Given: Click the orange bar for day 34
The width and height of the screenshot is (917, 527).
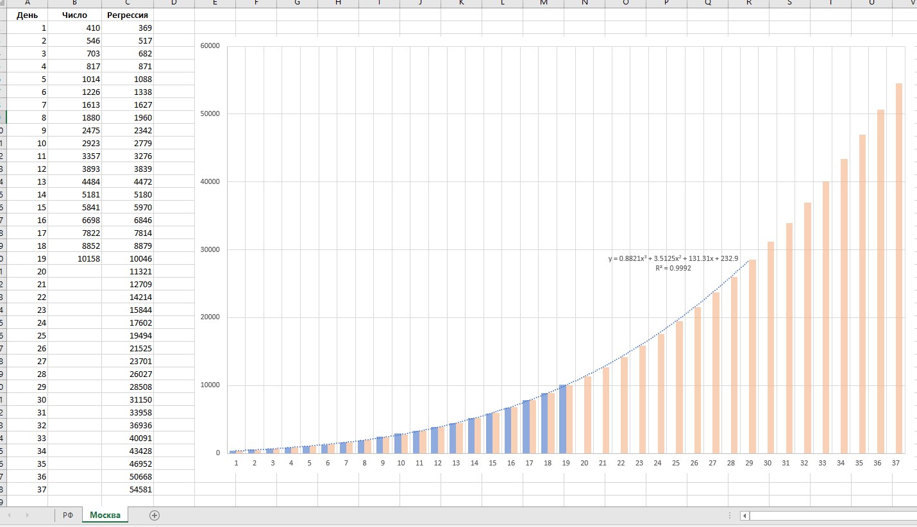Looking at the screenshot, I should [x=844, y=306].
